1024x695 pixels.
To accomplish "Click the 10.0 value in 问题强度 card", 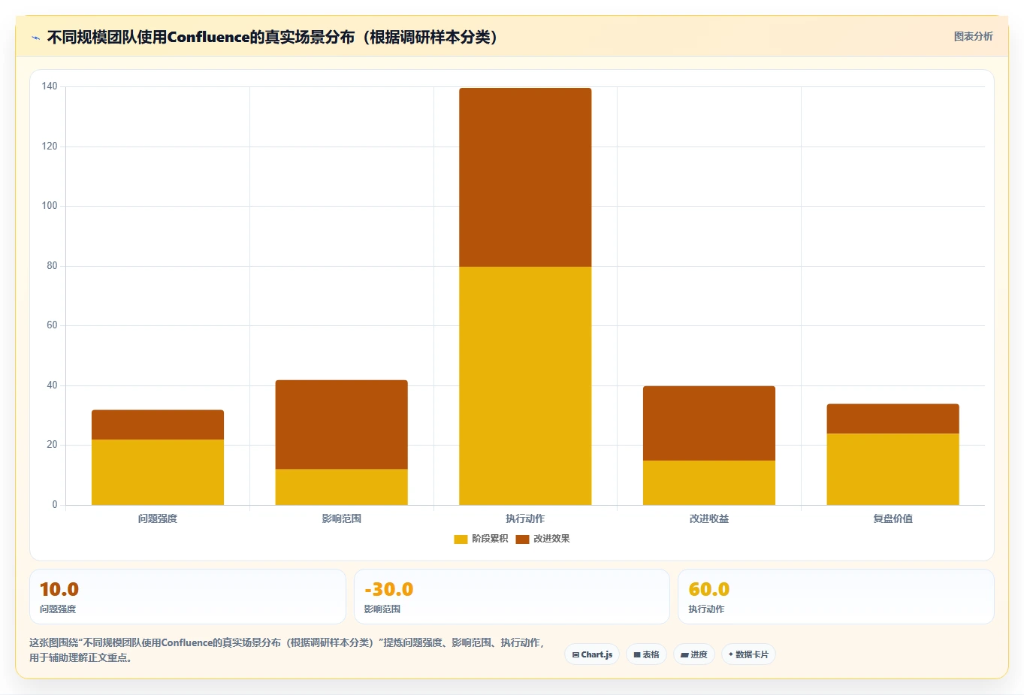I will [x=59, y=589].
